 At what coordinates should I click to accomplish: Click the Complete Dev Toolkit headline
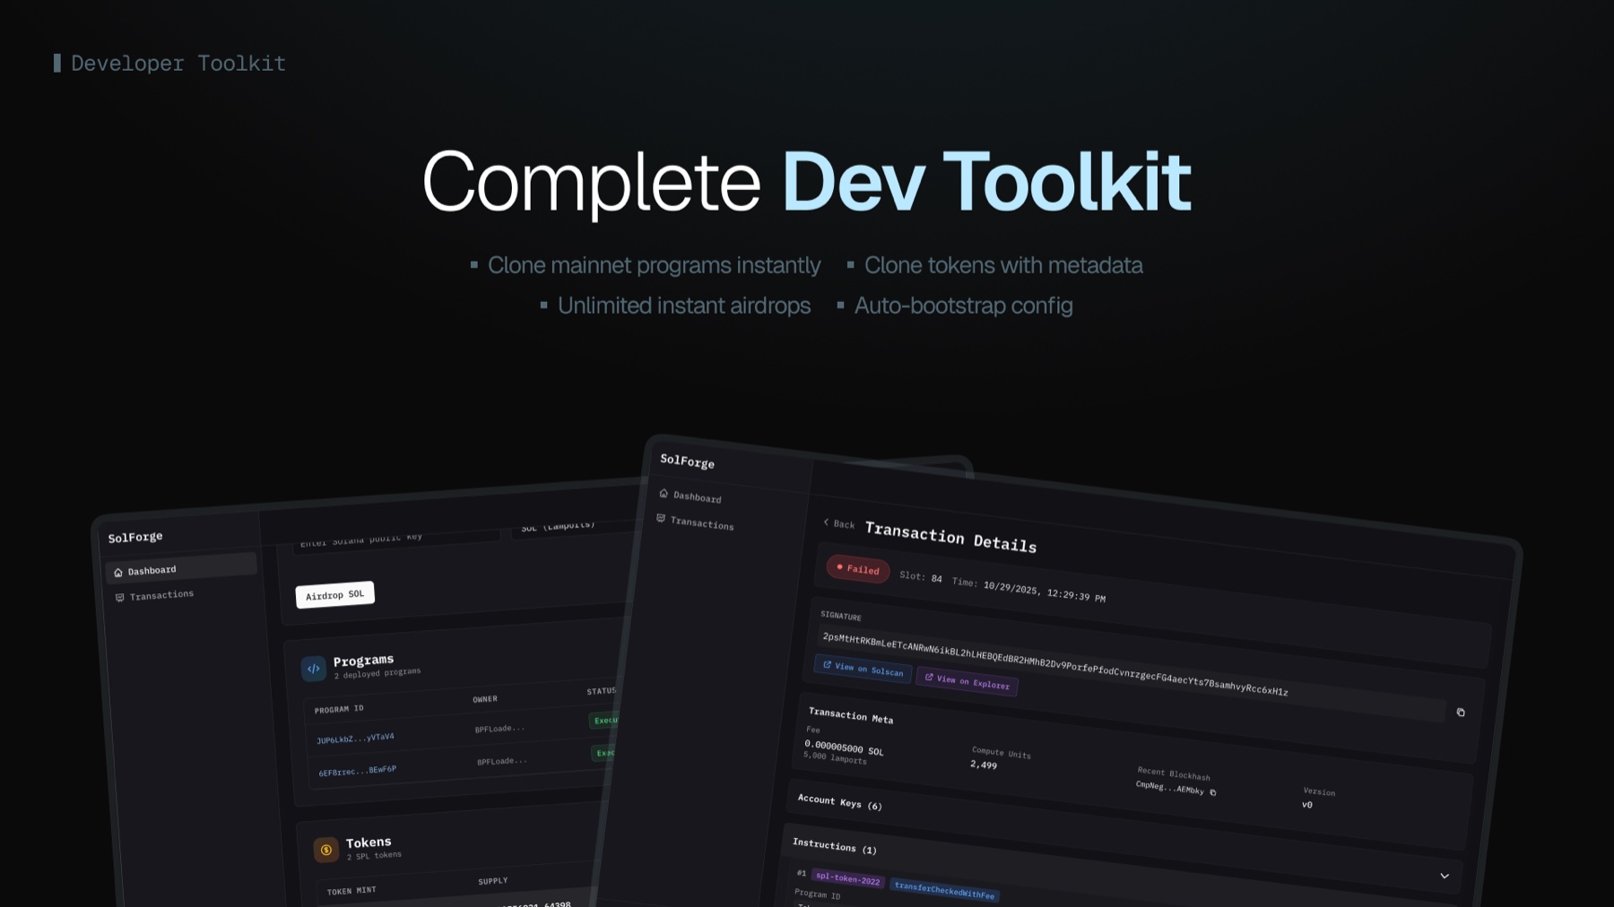tap(806, 182)
